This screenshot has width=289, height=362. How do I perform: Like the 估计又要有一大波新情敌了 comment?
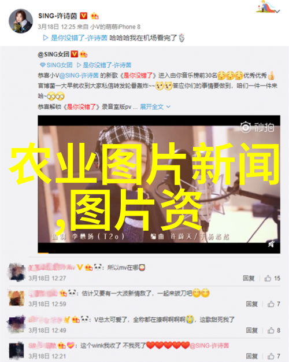click(x=274, y=304)
